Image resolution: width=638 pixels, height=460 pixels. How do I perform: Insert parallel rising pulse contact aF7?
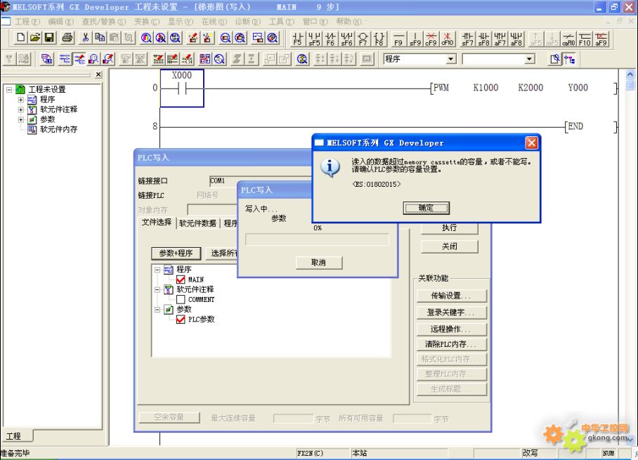tap(500, 39)
